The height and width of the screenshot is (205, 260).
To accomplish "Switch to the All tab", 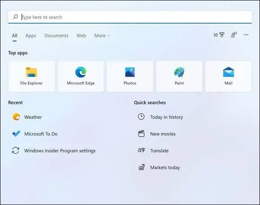I will (x=15, y=35).
